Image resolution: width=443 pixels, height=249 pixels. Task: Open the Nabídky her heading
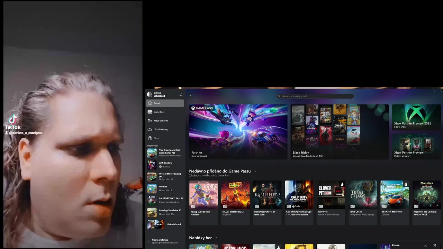200,238
